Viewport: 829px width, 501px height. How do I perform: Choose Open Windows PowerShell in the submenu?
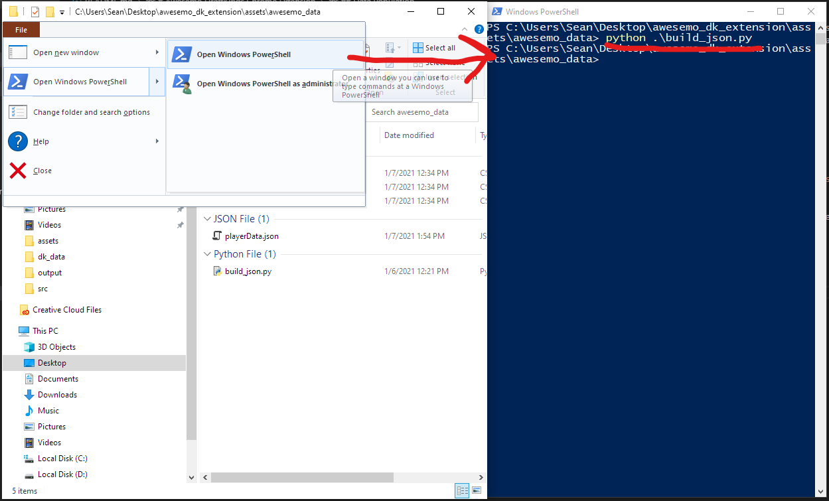tap(265, 54)
